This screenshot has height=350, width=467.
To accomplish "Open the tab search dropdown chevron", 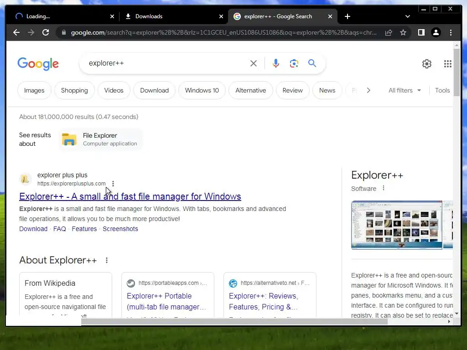I will click(x=408, y=16).
